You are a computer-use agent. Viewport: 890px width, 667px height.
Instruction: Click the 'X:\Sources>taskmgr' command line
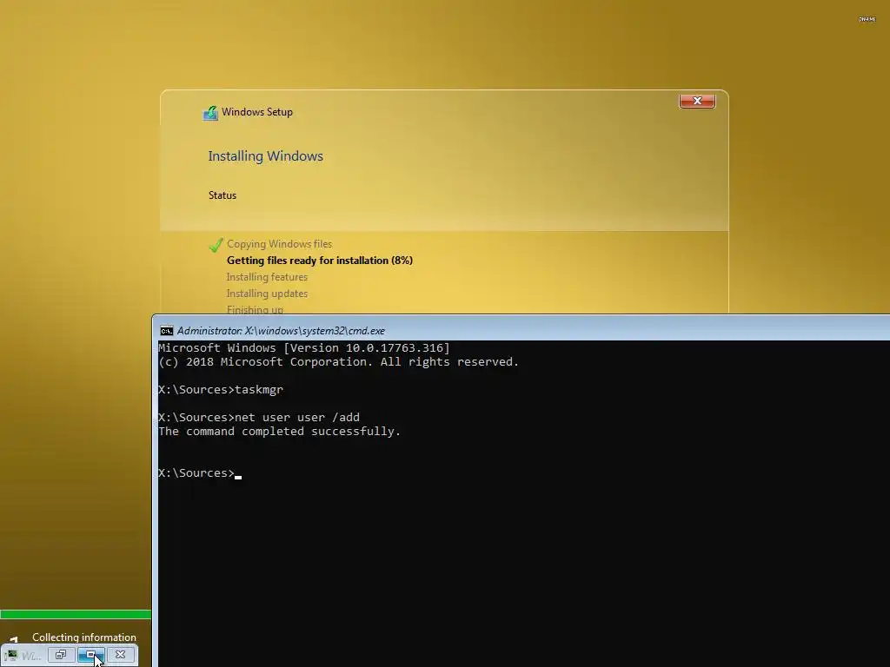221,390
